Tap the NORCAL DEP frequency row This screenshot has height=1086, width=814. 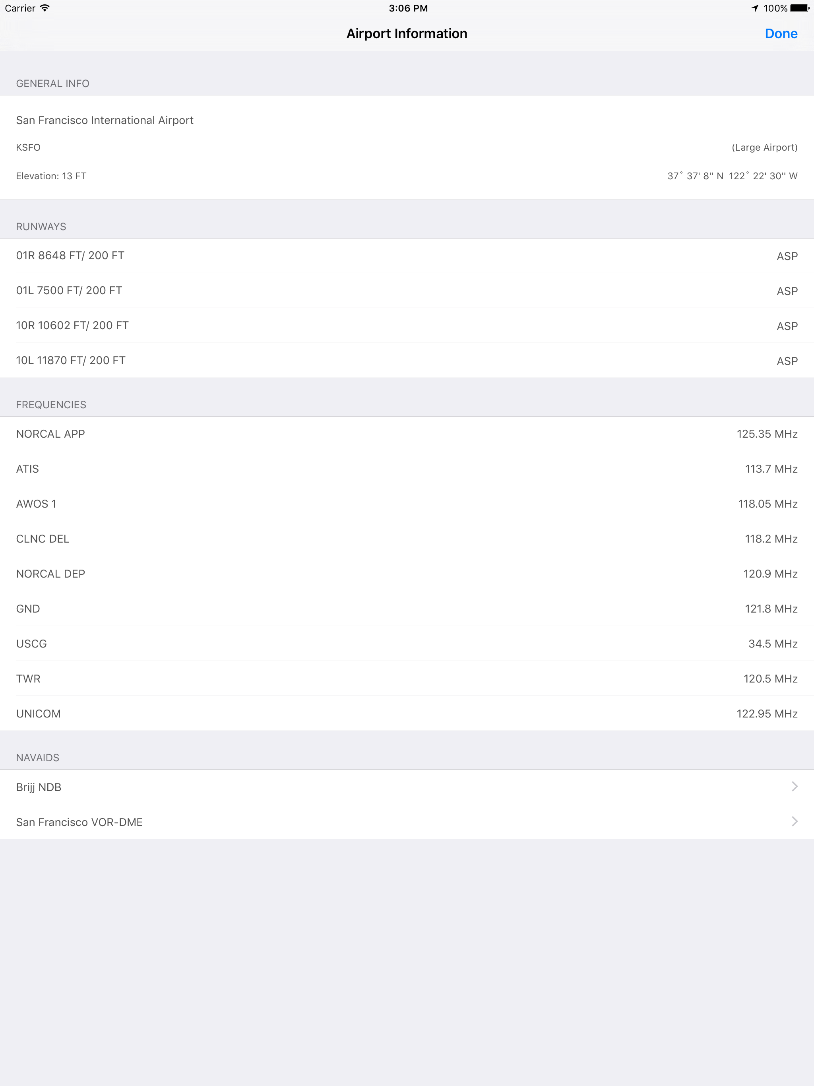[x=407, y=574]
